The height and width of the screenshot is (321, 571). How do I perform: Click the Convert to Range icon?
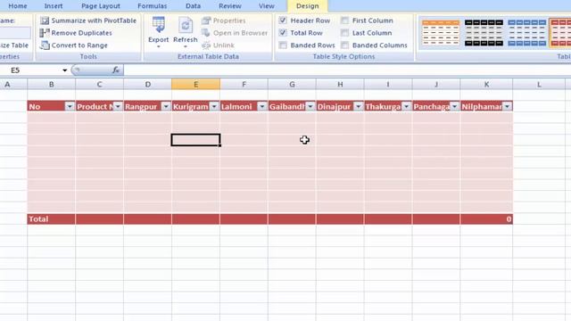coord(45,45)
